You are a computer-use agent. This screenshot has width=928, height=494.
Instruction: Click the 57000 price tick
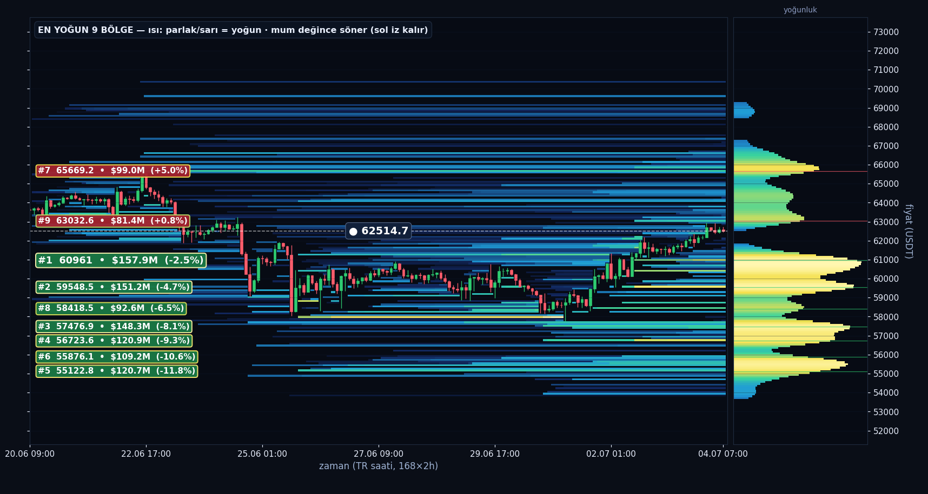coord(886,336)
